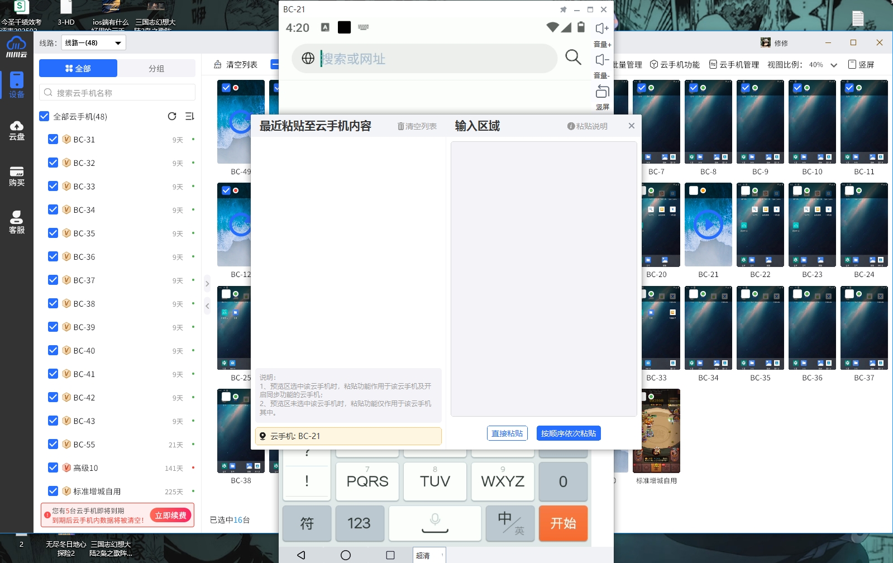Viewport: 893px width, 563px height.
Task: Click the 搜索云手机名称 search field
Action: point(117,93)
